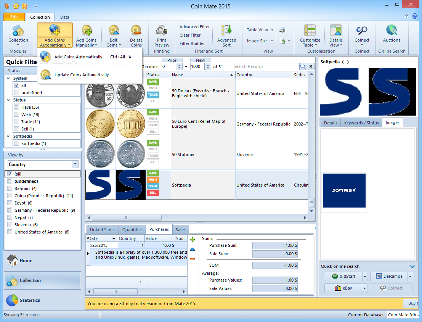
Task: Check the Wish (19) status filter
Action: (x=17, y=114)
